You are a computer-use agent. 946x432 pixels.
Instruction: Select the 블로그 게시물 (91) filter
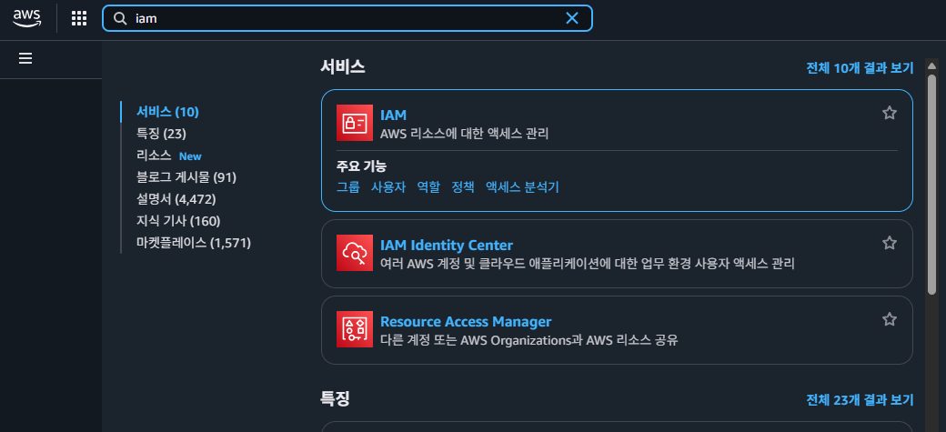(186, 177)
